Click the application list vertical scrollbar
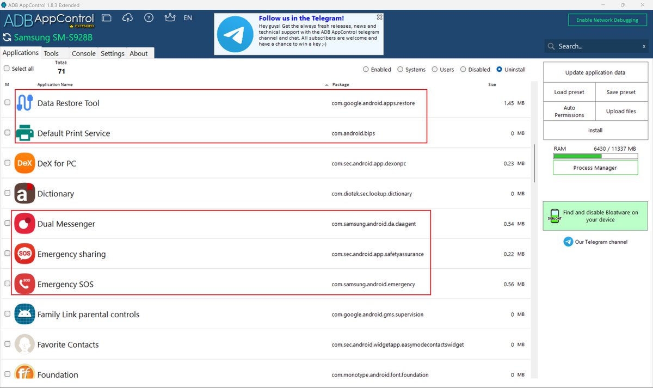The image size is (653, 388). [x=535, y=163]
